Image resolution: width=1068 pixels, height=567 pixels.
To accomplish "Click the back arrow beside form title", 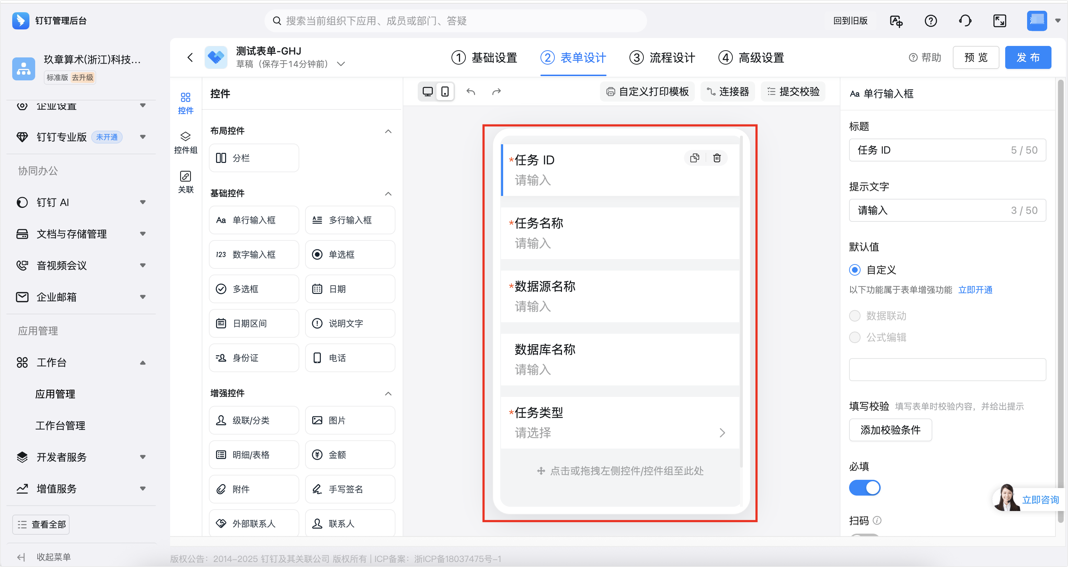I will (190, 58).
